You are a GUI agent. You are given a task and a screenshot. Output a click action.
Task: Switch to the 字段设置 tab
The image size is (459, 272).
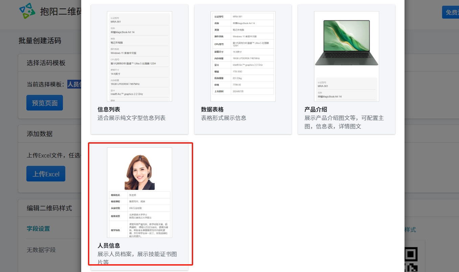(x=38, y=229)
